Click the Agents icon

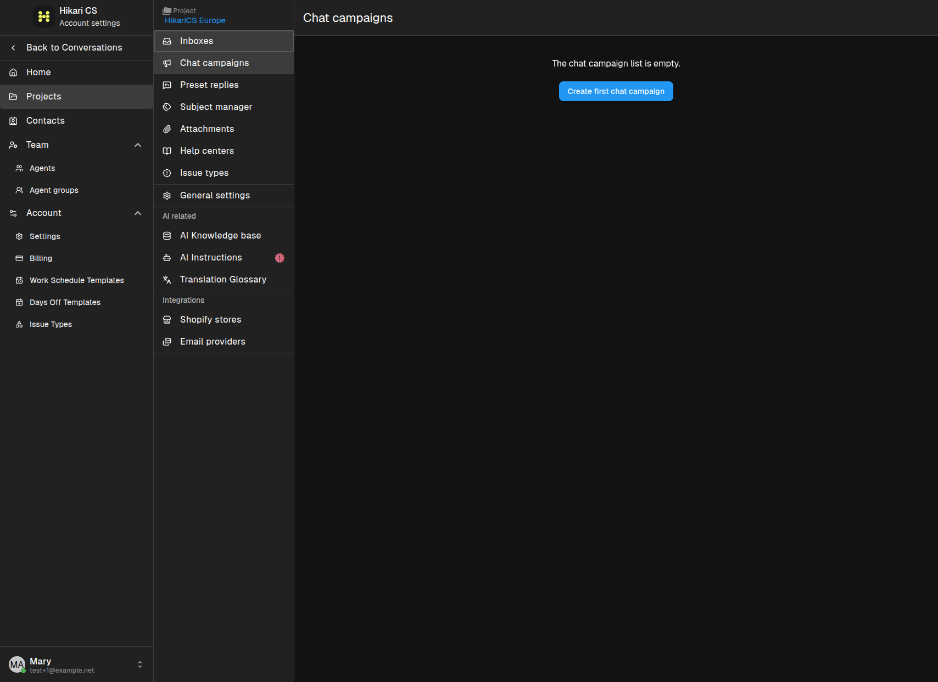(x=19, y=168)
